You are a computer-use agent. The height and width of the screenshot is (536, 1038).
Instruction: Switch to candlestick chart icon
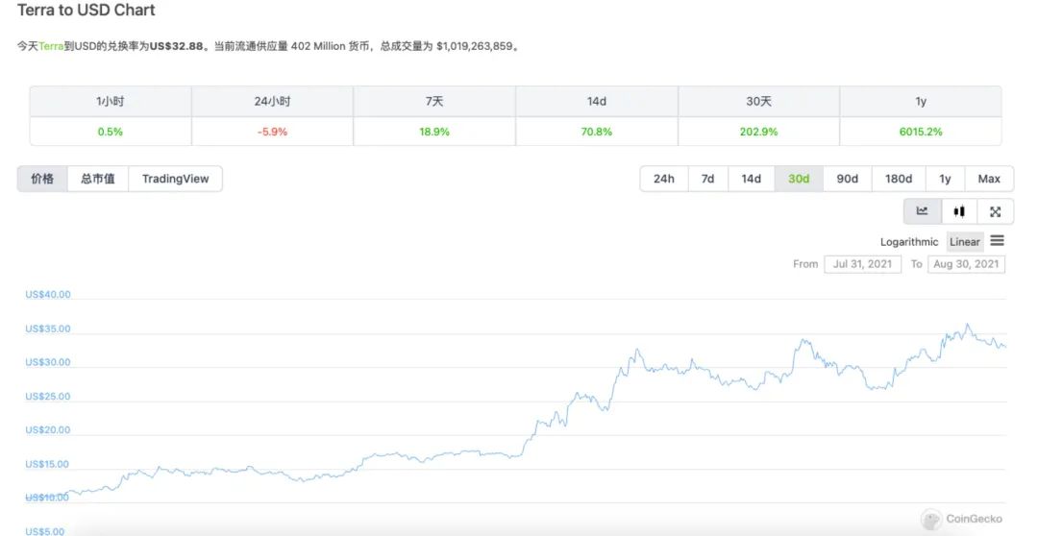959,211
